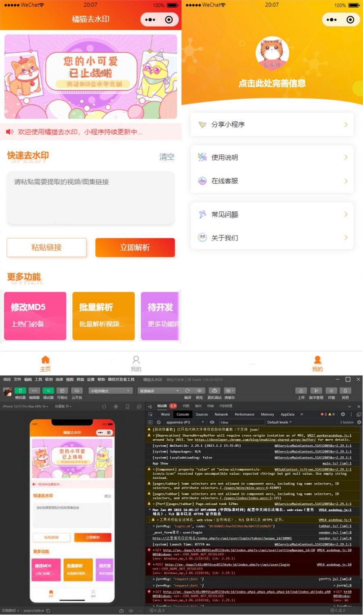The height and width of the screenshot is (615, 363).
Task: Click the 上传 (Upload) icon
Action: (x=301, y=390)
